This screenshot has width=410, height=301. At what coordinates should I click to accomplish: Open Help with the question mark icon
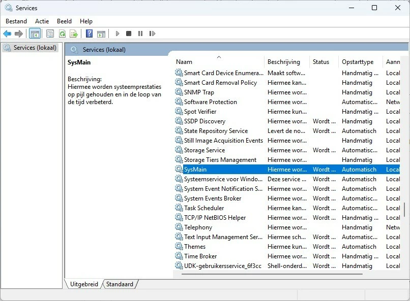[x=89, y=34]
